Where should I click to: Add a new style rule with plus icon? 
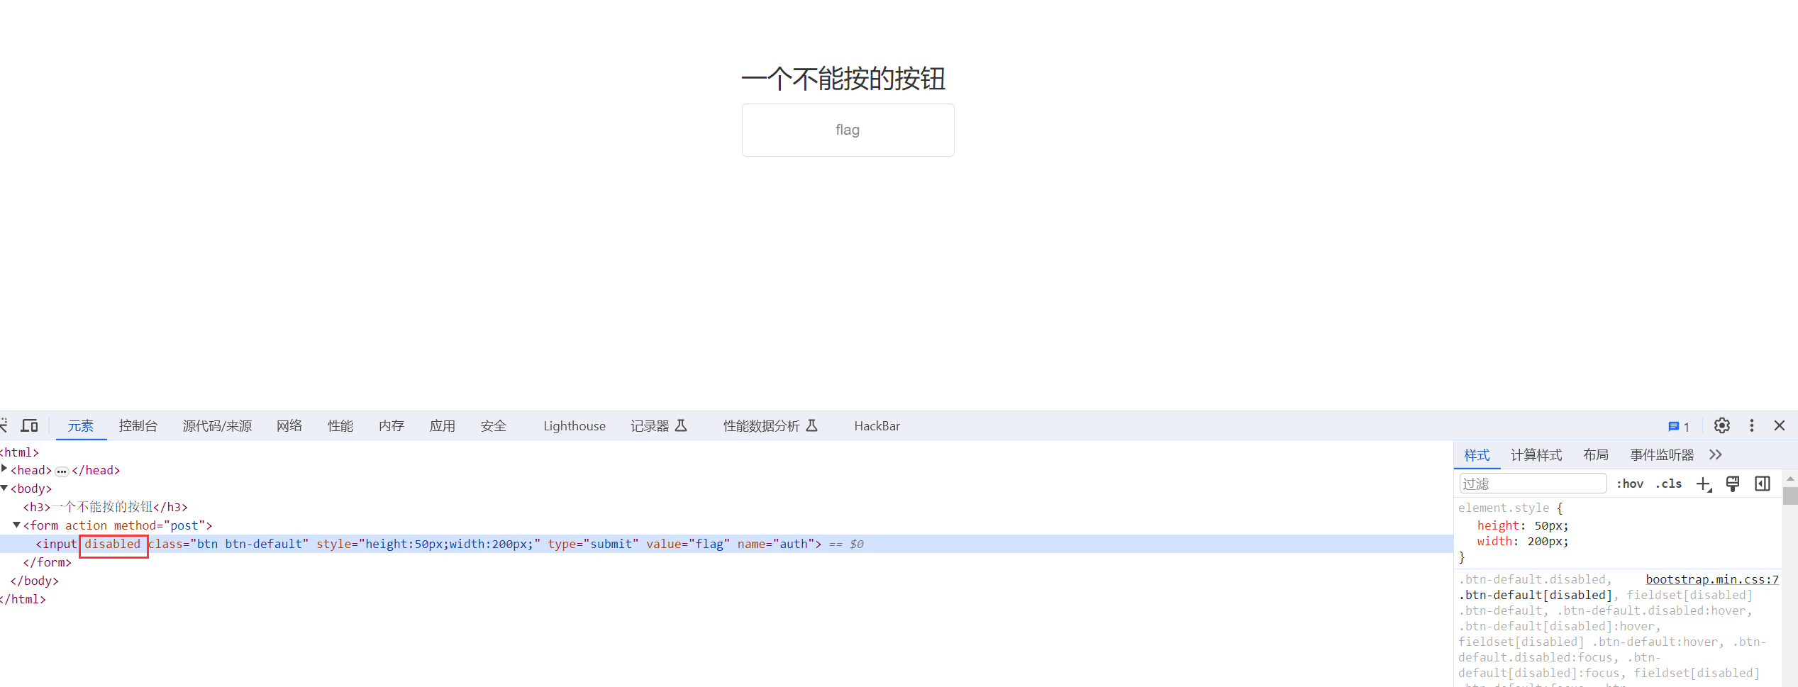point(1704,484)
